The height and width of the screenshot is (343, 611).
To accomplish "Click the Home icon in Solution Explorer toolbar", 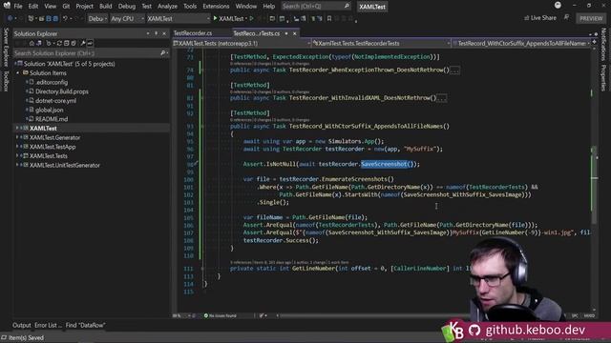I will [x=32, y=43].
